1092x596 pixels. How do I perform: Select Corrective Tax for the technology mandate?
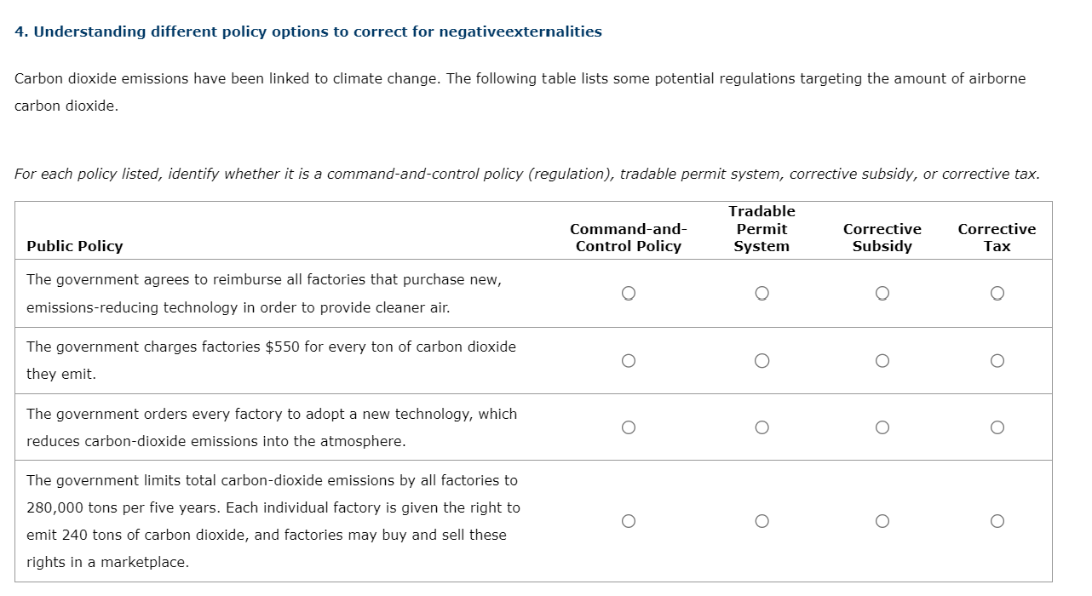(x=997, y=427)
